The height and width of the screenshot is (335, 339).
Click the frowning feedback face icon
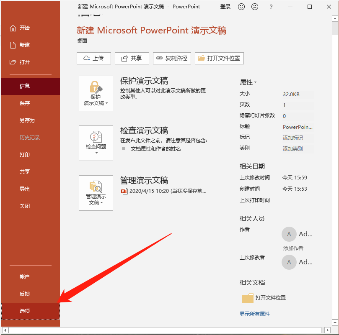point(255,7)
